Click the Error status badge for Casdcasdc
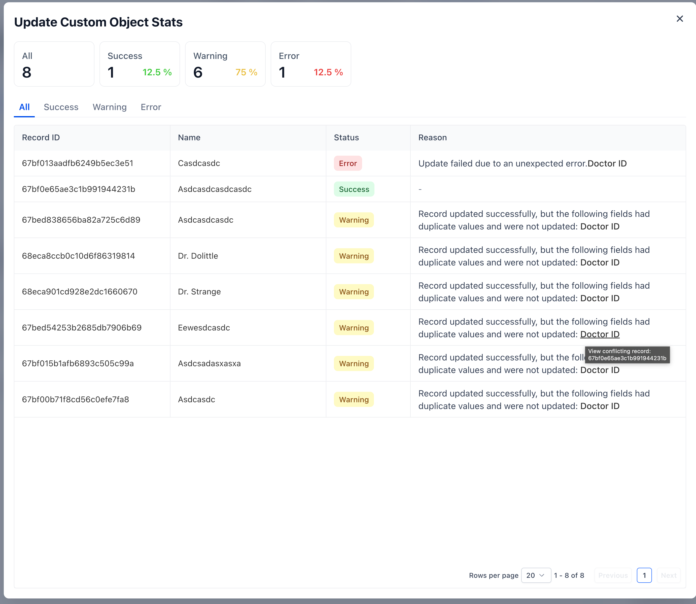The image size is (696, 604). tap(348, 163)
